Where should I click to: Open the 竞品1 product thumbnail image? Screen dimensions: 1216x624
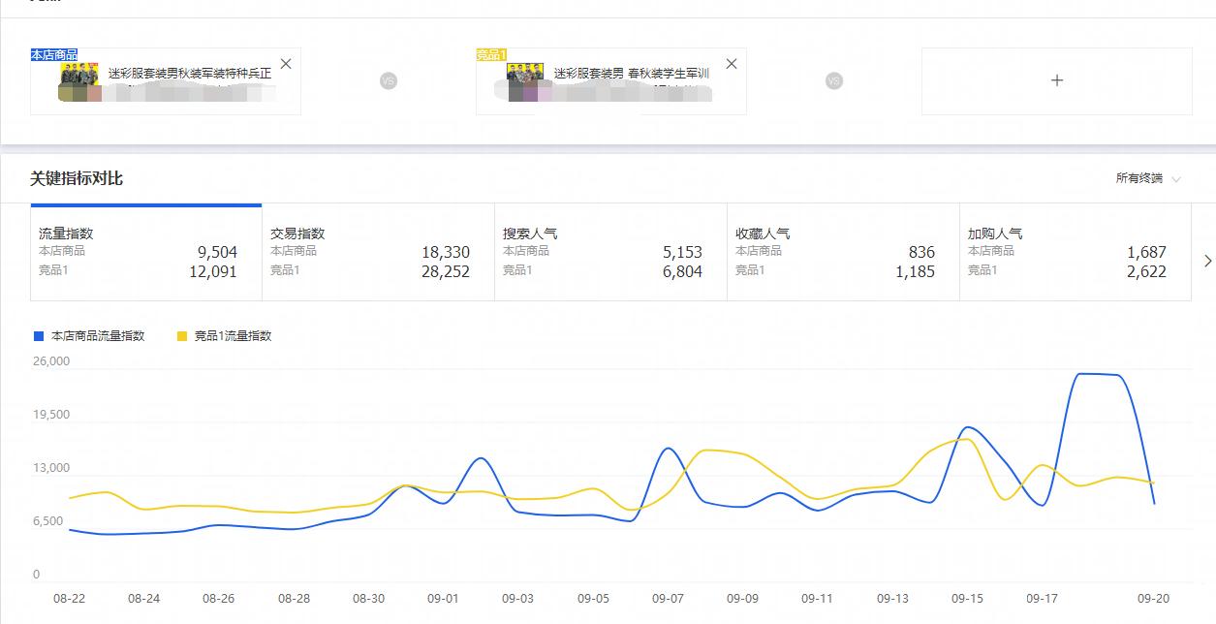click(x=525, y=75)
